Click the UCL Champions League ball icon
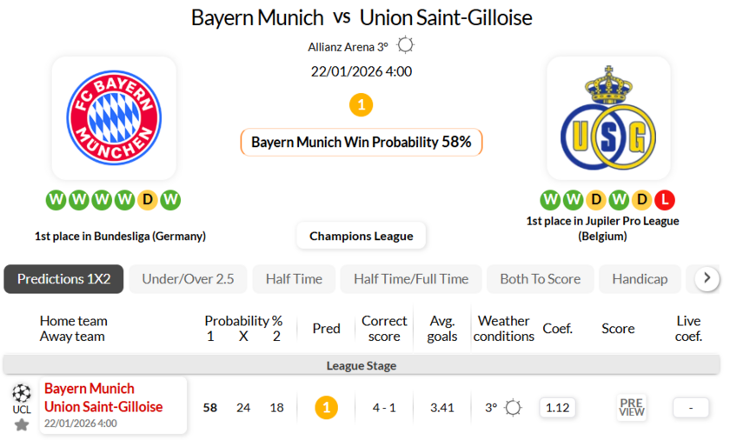The width and height of the screenshot is (730, 440). tap(22, 393)
